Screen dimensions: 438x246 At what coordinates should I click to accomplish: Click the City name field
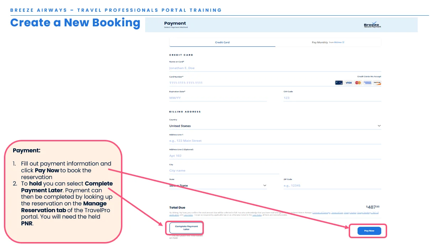[224, 171]
